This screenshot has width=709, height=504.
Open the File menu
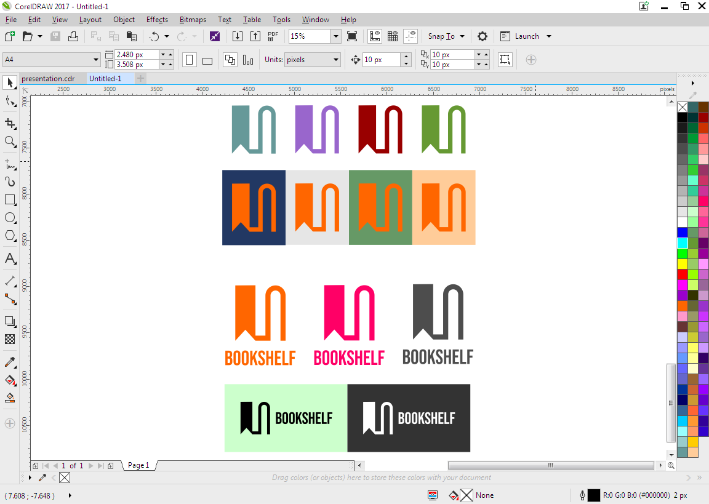coord(11,20)
